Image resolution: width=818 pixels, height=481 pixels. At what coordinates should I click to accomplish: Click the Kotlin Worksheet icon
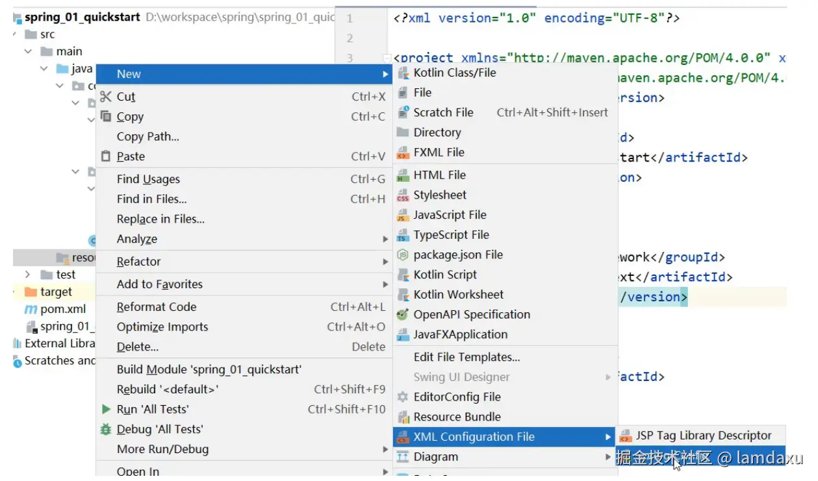(x=403, y=295)
